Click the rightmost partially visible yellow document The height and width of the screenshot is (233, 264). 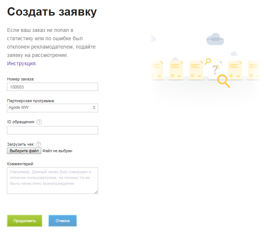pos(253,70)
